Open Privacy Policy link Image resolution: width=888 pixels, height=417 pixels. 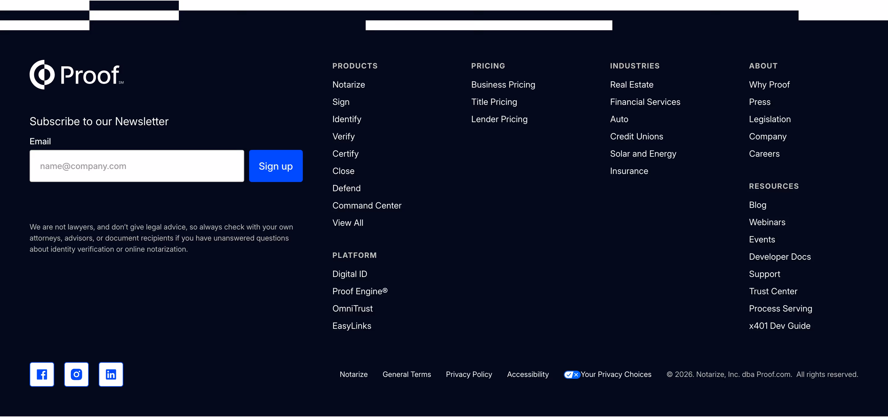coord(469,374)
